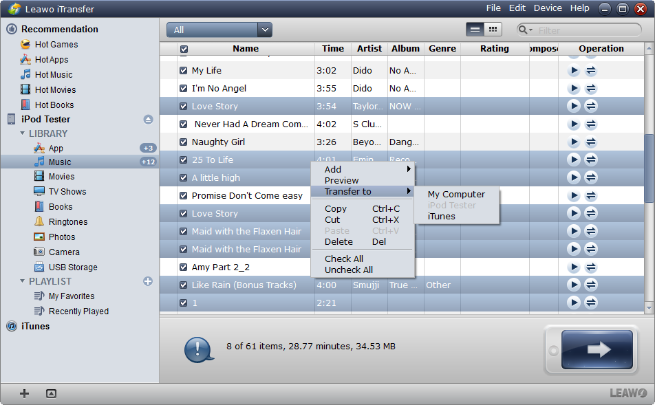Screen dimensions: 655x405
Task: Open the Help menu
Action: coord(579,8)
